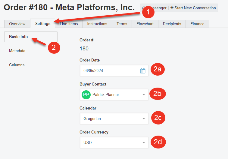Show the Columns settings section

(x=17, y=65)
